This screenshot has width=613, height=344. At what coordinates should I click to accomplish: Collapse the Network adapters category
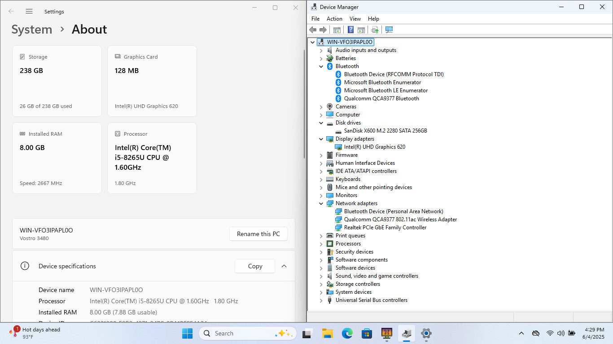tap(321, 203)
